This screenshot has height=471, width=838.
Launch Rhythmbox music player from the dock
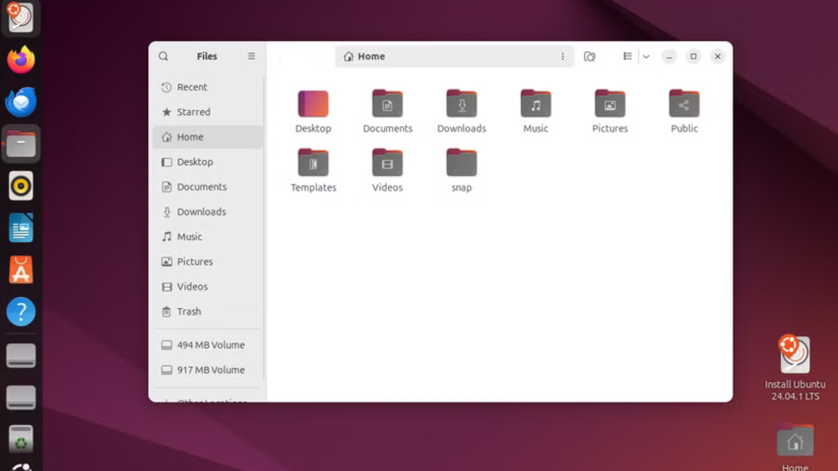21,185
